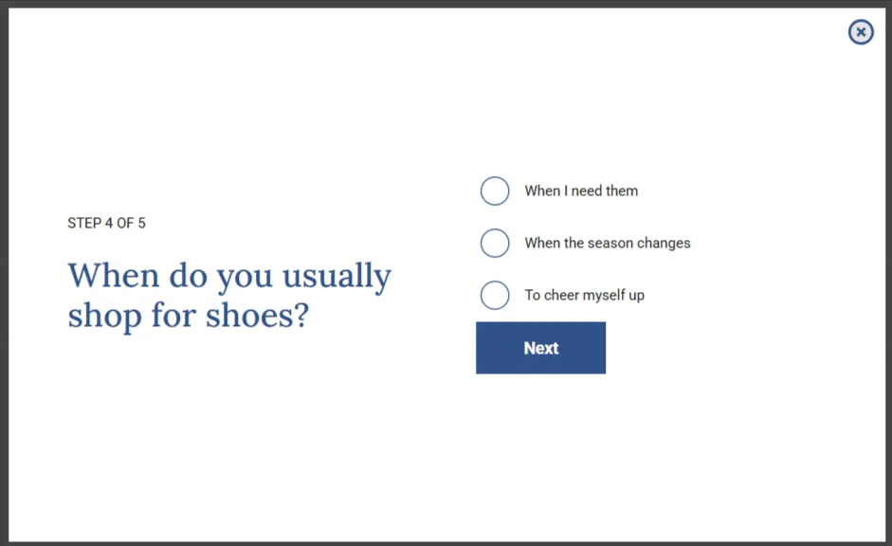892x546 pixels.
Task: Click the 'When the season changes' label text
Action: click(x=607, y=243)
